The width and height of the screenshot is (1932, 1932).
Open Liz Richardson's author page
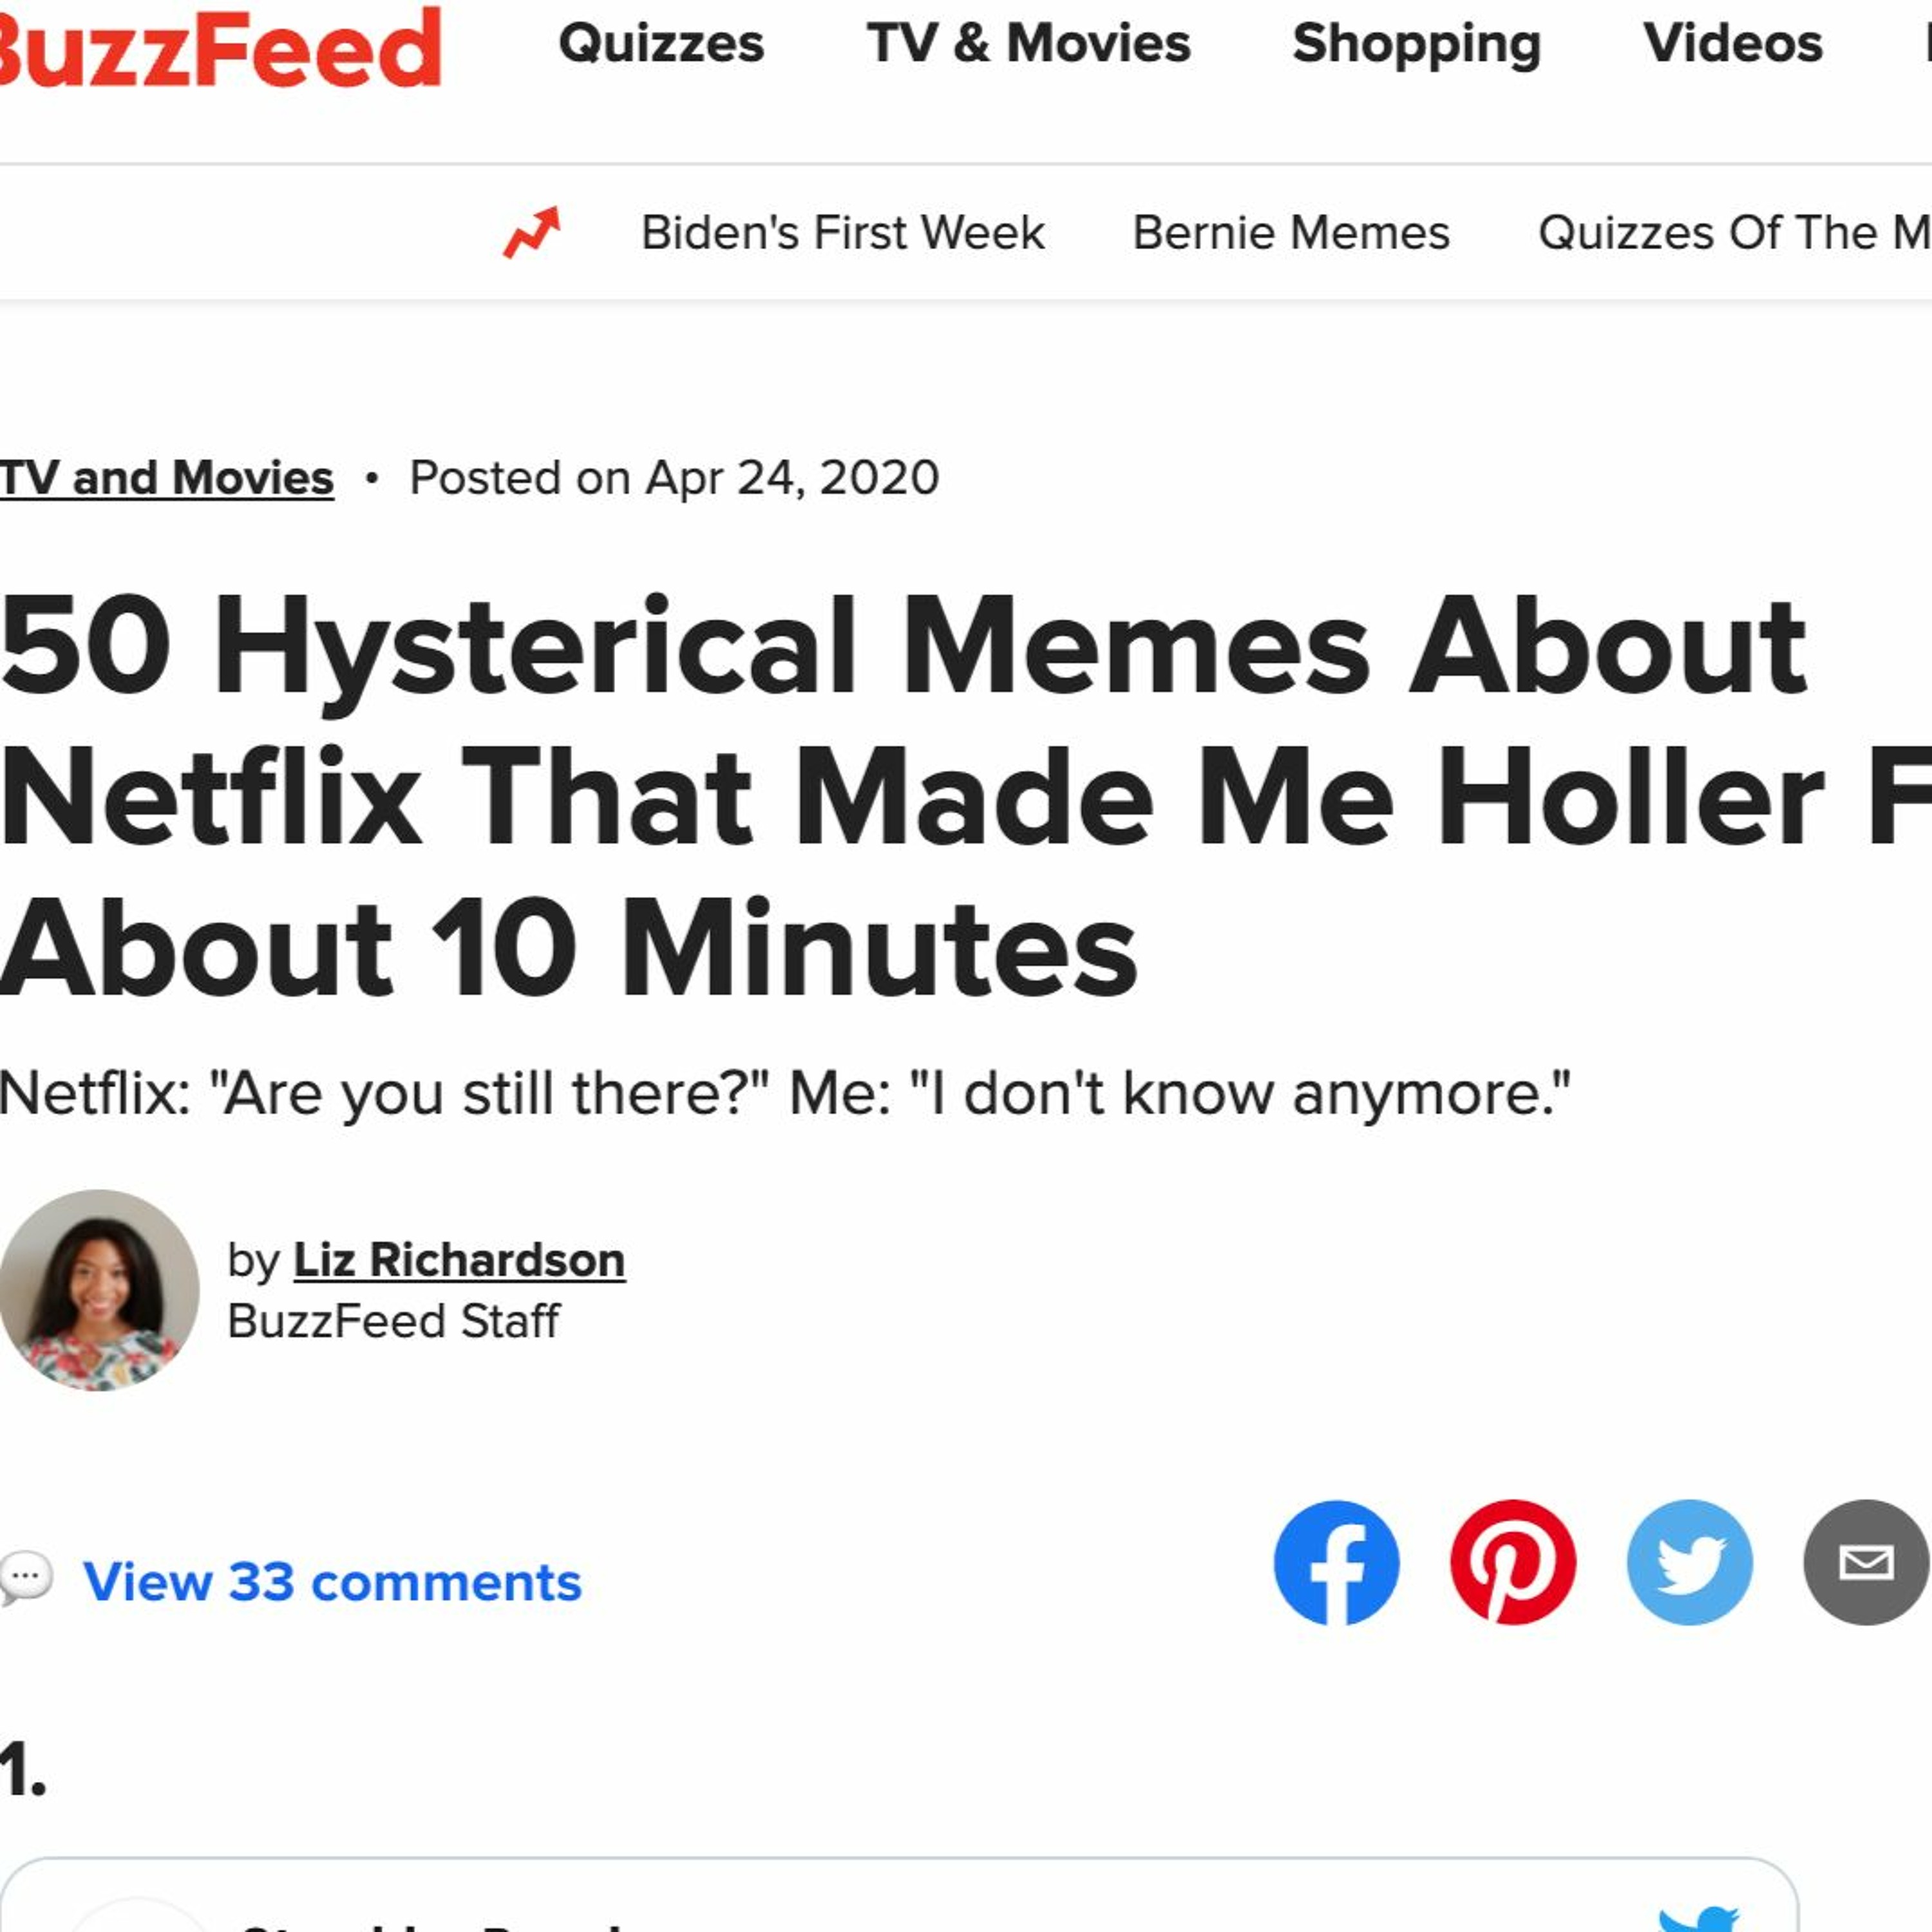(x=459, y=1260)
